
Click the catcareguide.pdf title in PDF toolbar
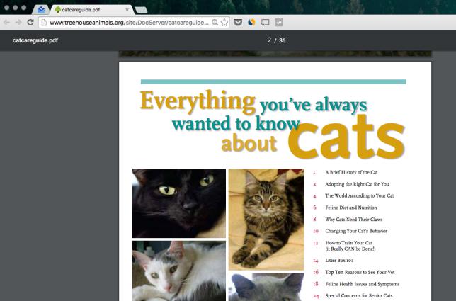(x=35, y=40)
